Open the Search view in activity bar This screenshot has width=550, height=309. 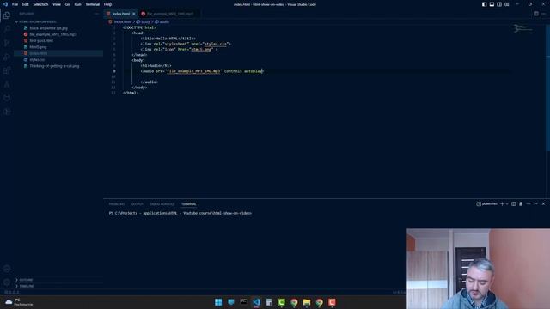(x=7, y=29)
